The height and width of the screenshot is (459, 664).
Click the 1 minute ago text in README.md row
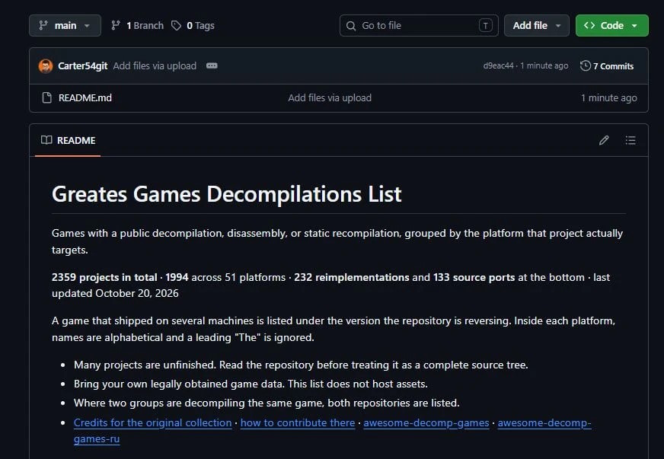(608, 97)
